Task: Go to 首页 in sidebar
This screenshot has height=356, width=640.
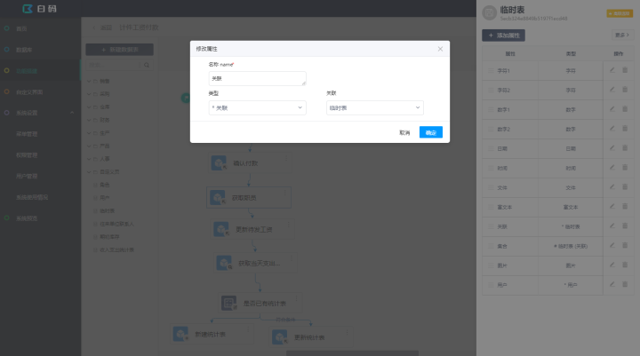Action: tap(21, 28)
